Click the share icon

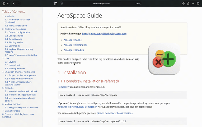point(188,3)
